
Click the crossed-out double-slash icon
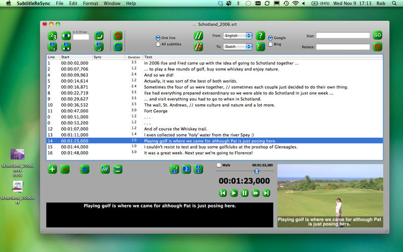[x=198, y=47]
